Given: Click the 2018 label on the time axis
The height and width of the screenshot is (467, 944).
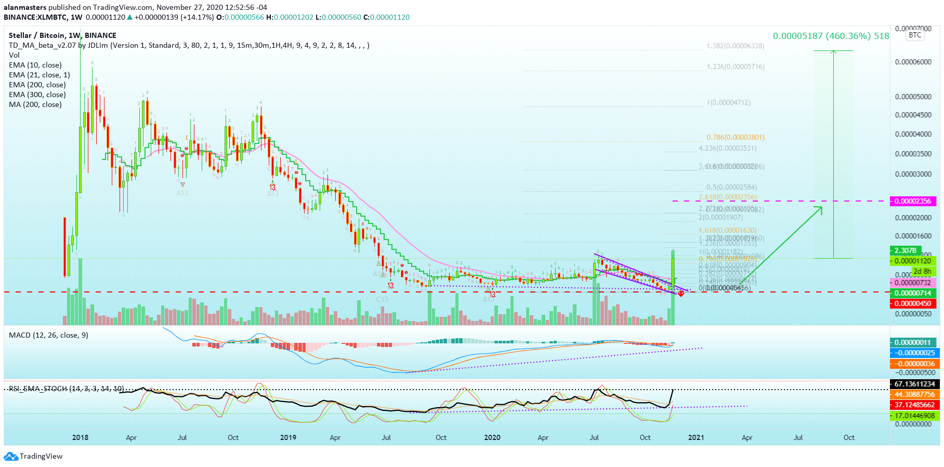Looking at the screenshot, I should tap(80, 437).
